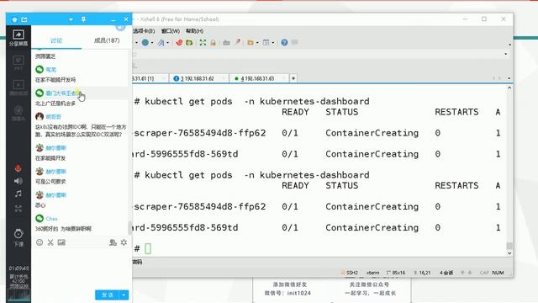Viewport: 538px width, 303px height.
Task: Open the Tab (选项卡(B)) menu in Xshell
Action: click(x=144, y=31)
